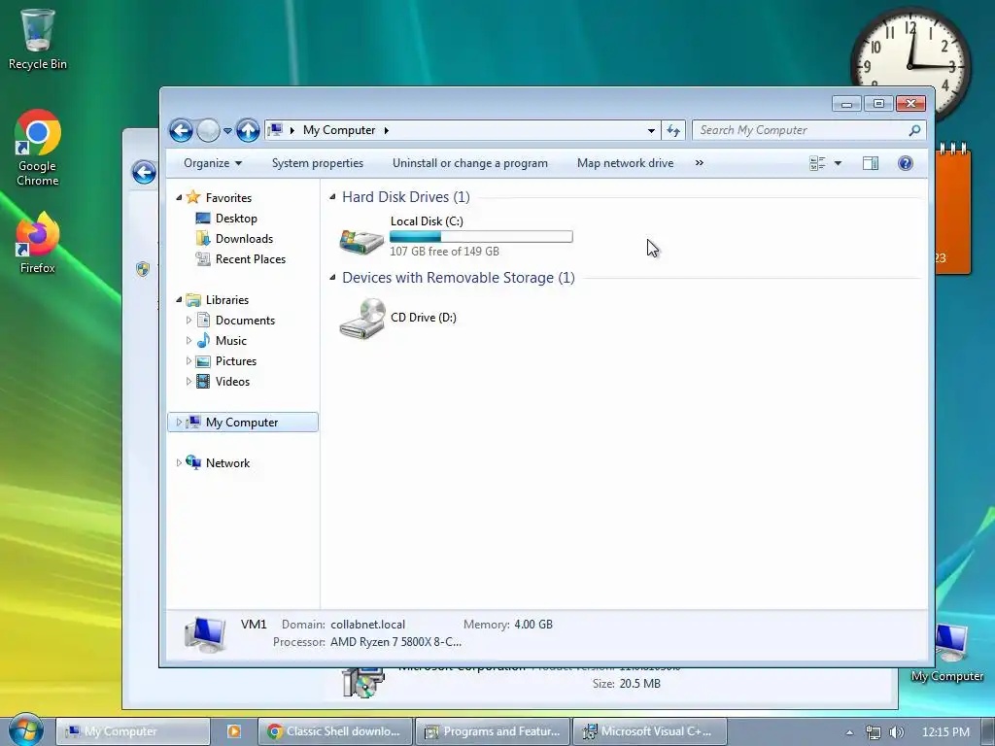Expand My Computer in the tree
The height and width of the screenshot is (746, 995).
click(179, 423)
